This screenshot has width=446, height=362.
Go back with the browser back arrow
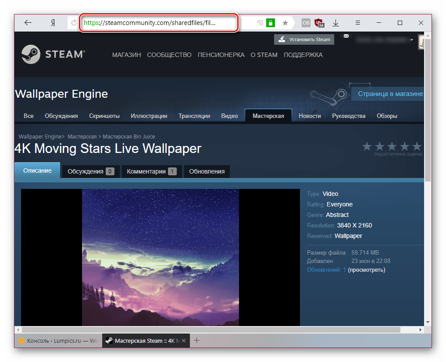(28, 23)
